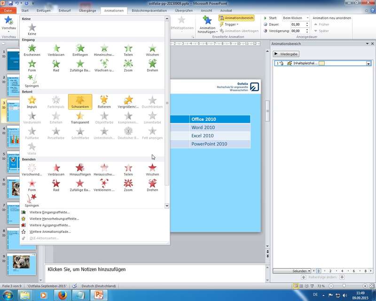Toggle the Animationsbereich pane button
This screenshot has width=376, height=301.
pyautogui.click(x=236, y=18)
